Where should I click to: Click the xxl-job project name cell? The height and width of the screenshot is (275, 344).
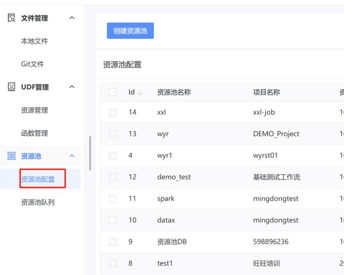(x=264, y=113)
